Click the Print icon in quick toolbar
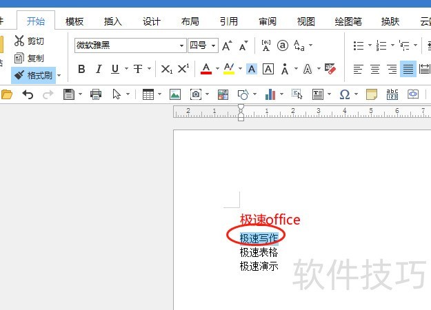 (x=96, y=94)
